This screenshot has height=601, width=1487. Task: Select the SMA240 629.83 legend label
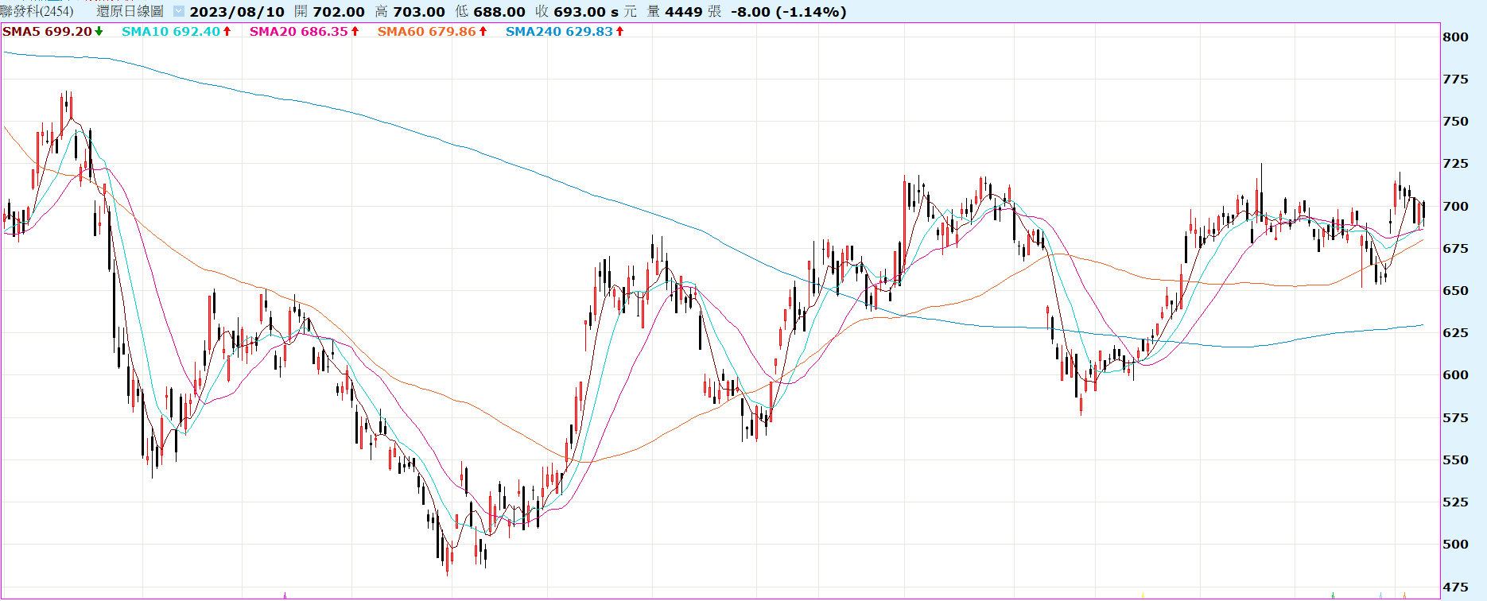[559, 32]
